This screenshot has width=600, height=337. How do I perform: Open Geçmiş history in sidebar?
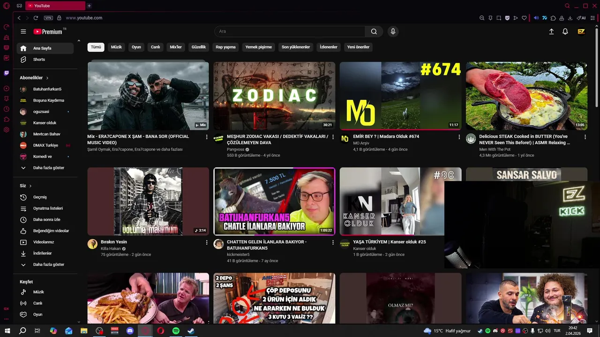45,197
